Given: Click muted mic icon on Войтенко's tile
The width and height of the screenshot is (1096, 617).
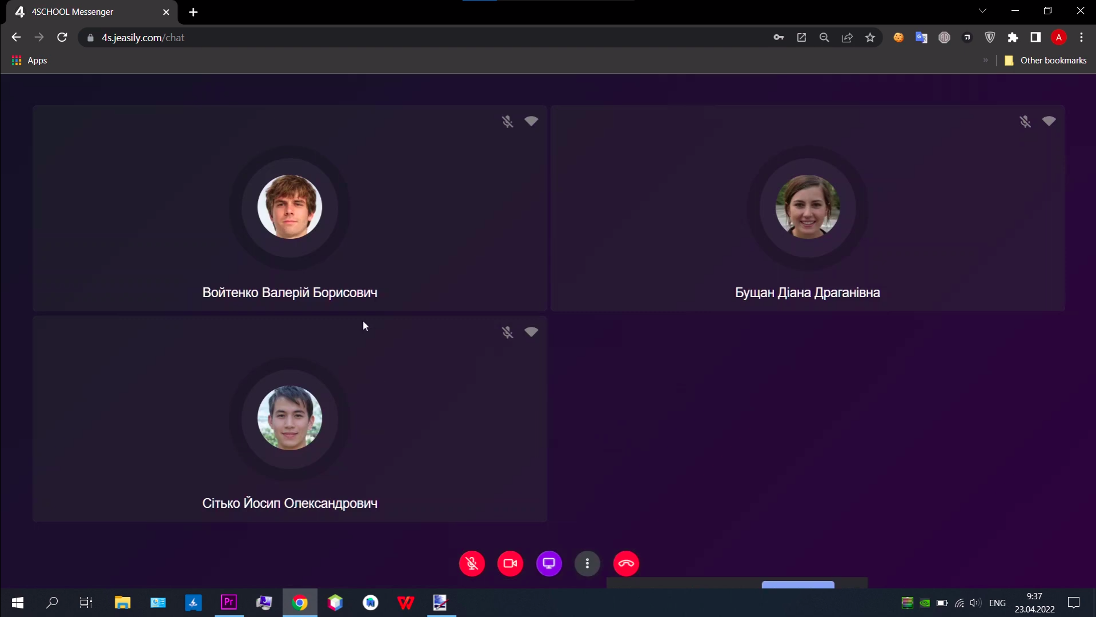Looking at the screenshot, I should [507, 122].
